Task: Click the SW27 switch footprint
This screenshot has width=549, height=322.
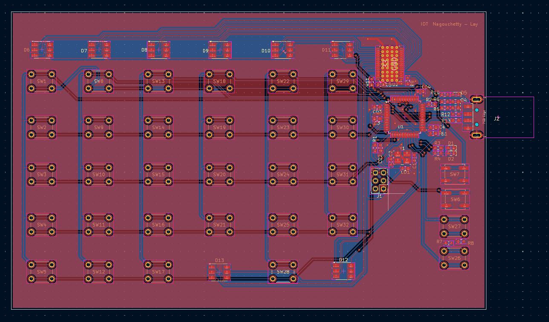Action: coord(454,227)
